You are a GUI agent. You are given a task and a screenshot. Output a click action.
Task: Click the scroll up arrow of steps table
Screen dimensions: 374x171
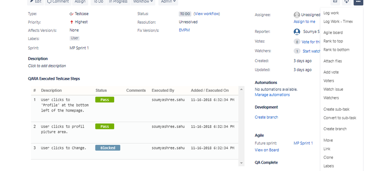(x=241, y=89)
